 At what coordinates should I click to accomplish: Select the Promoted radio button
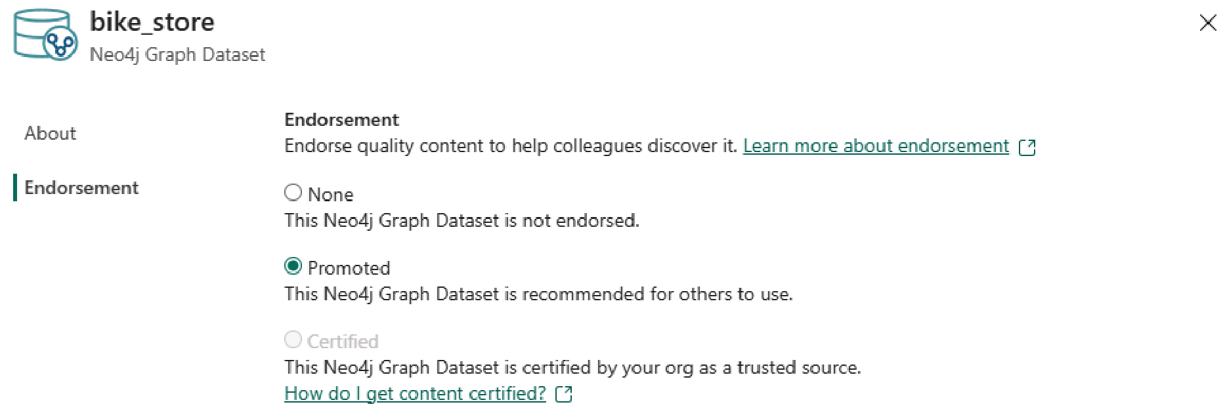(293, 266)
